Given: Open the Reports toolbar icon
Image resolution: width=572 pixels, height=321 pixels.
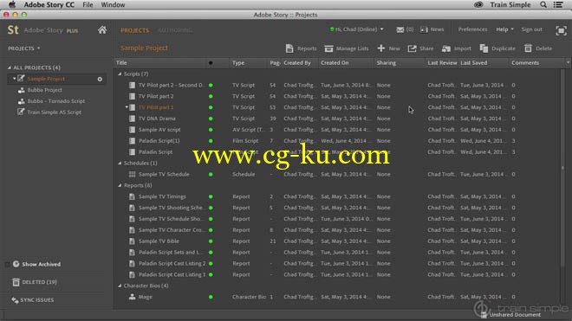Looking at the screenshot, I should tap(289, 48).
